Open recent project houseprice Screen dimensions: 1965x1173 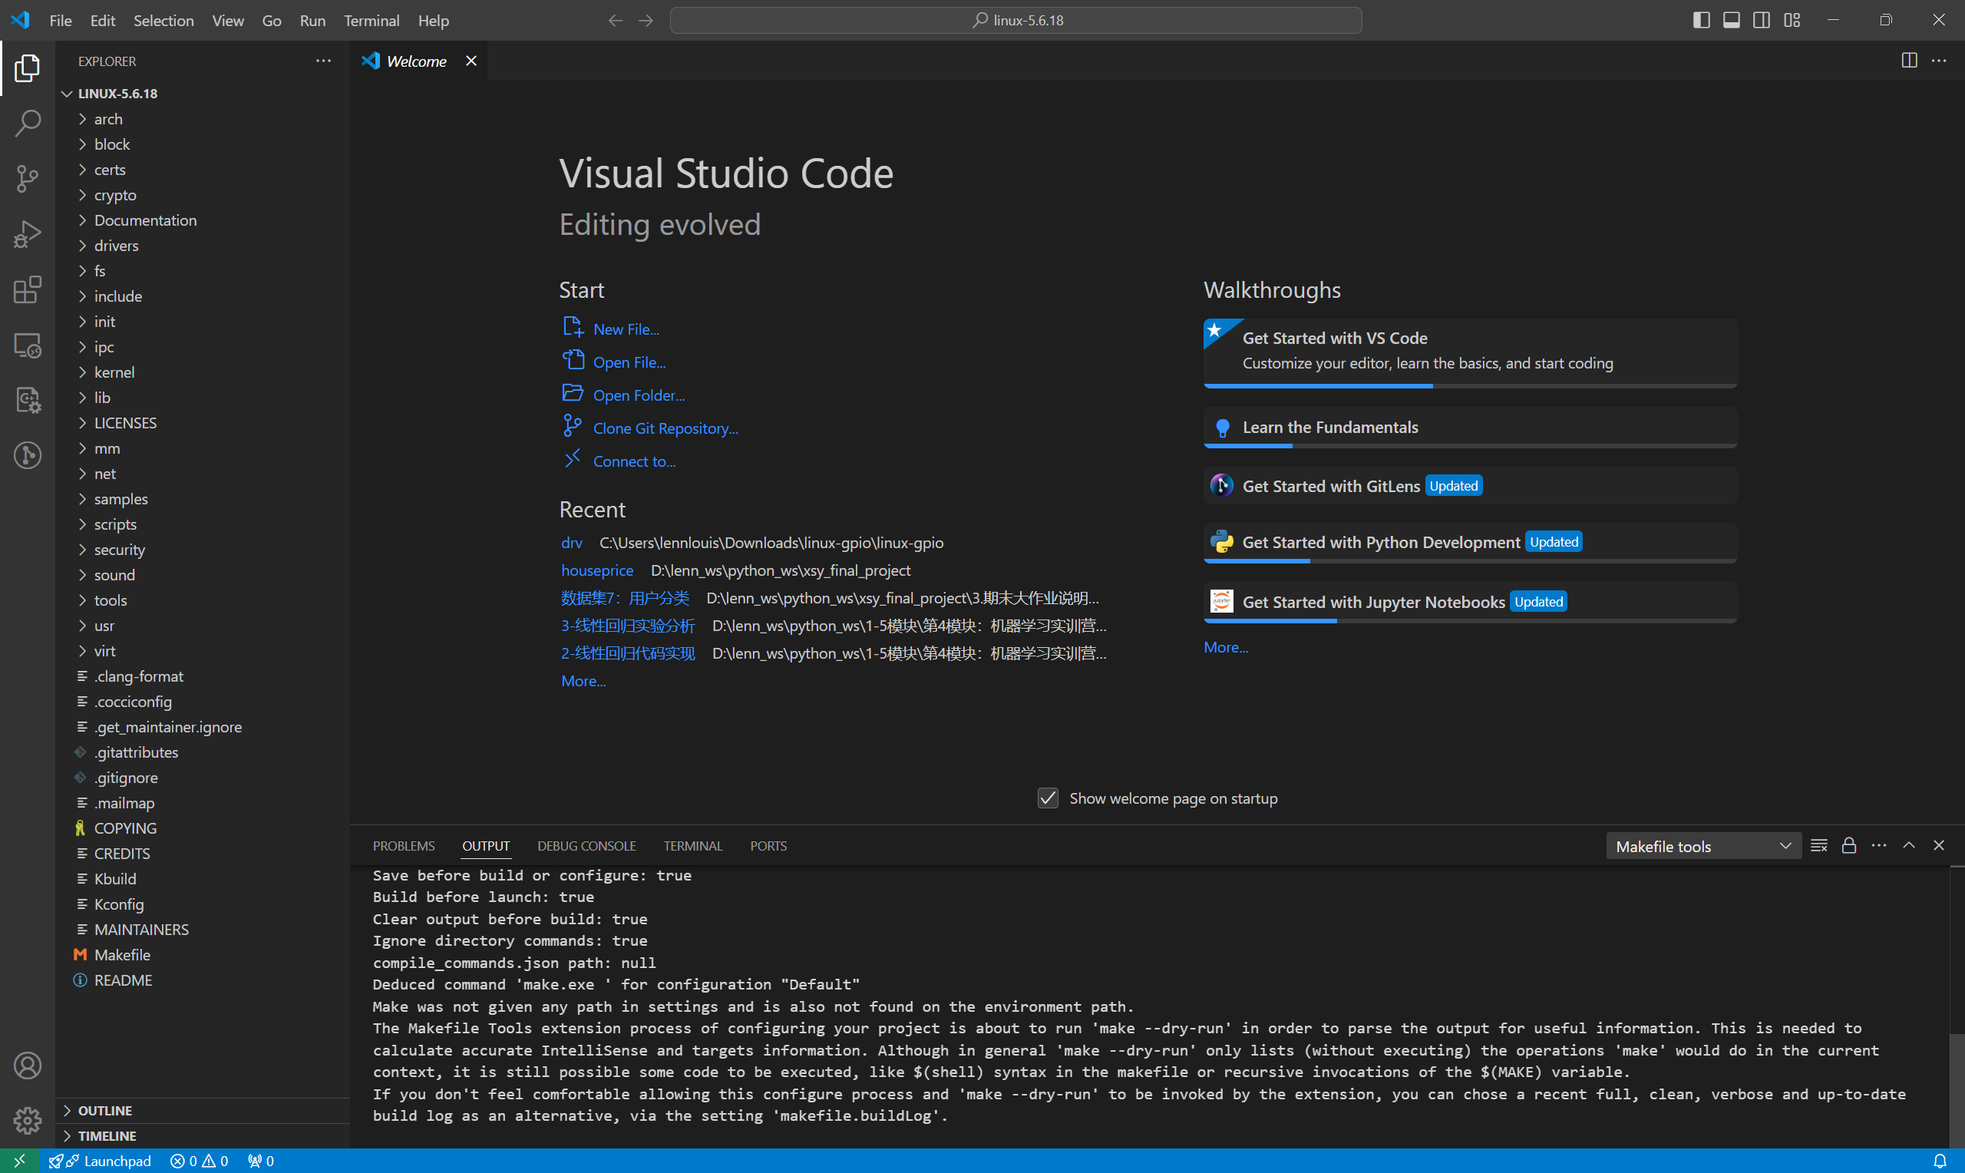click(x=597, y=570)
